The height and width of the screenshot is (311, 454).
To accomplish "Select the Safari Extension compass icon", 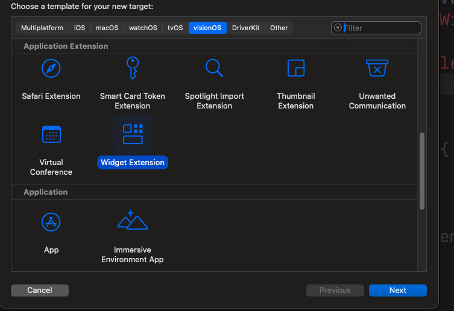I will 51,68.
